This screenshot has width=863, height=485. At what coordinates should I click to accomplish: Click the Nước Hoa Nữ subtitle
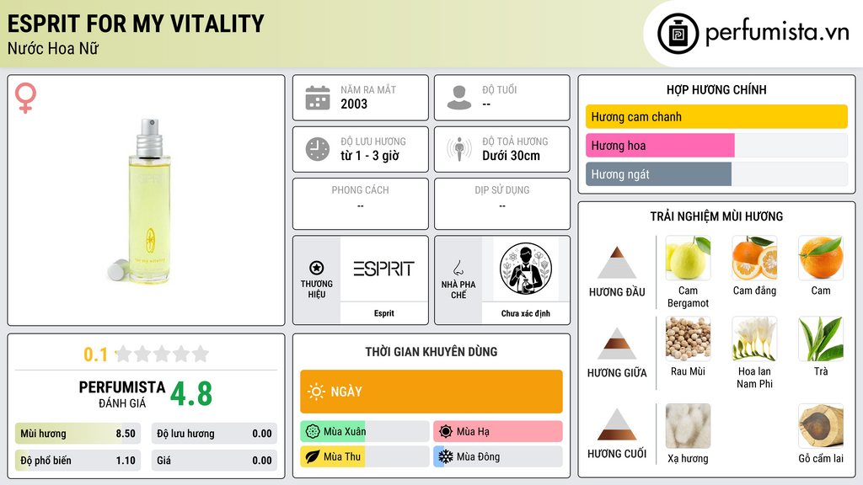[x=53, y=48]
